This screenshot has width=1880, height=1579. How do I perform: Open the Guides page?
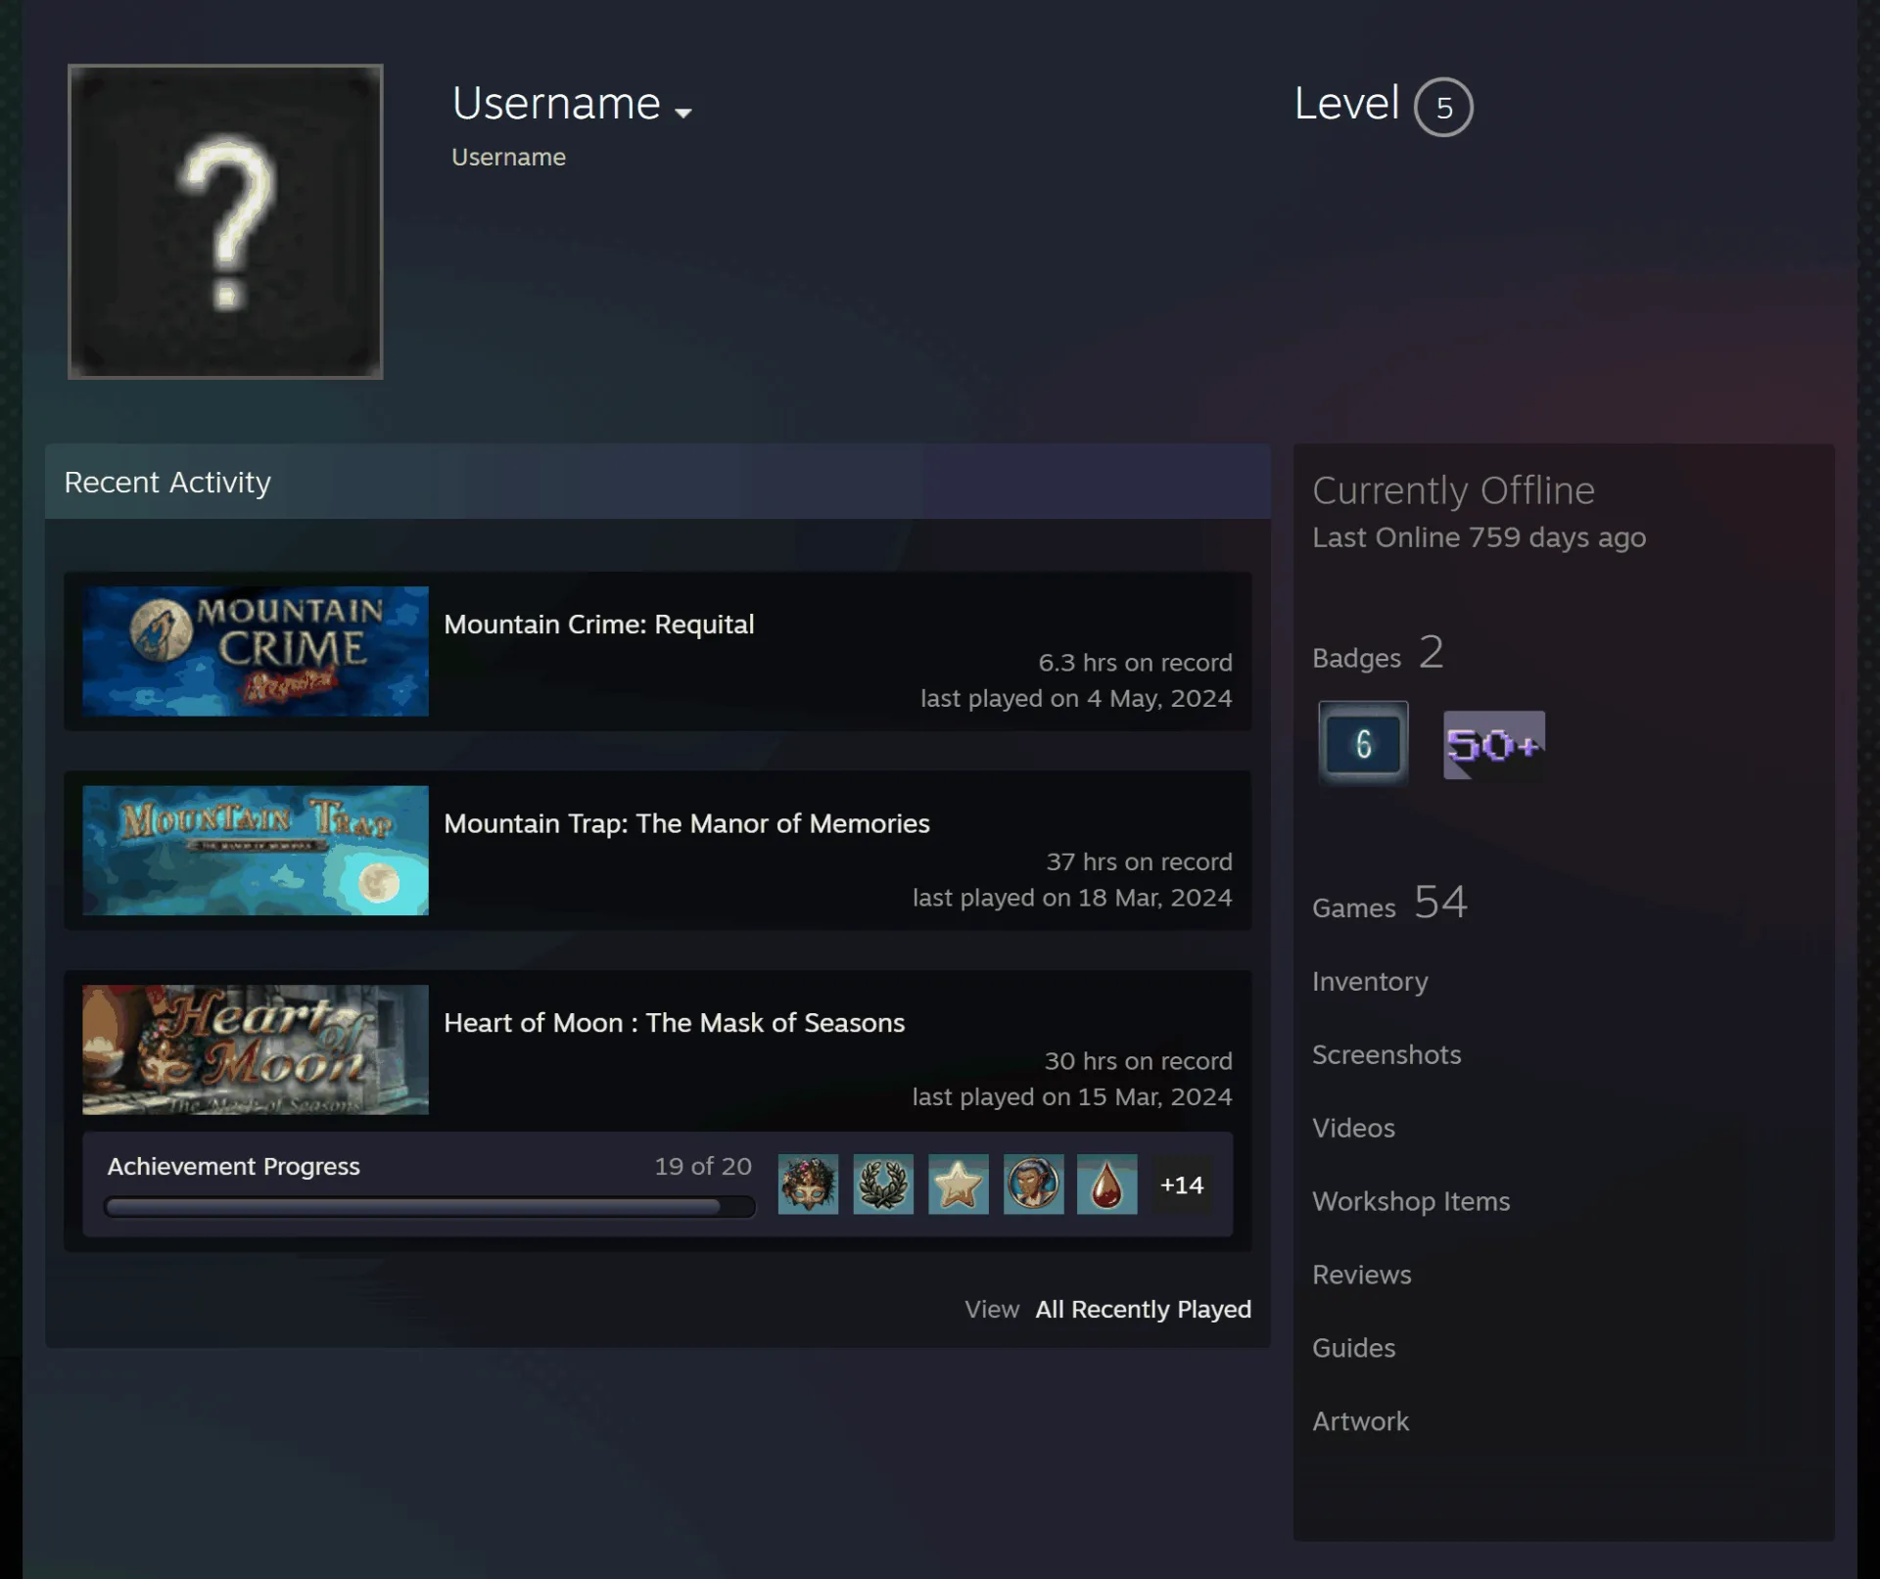tap(1353, 1348)
